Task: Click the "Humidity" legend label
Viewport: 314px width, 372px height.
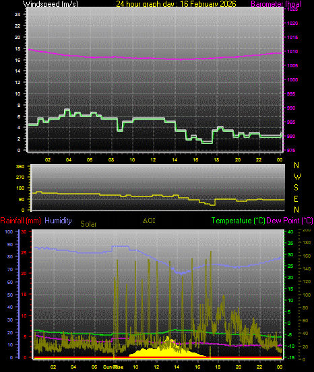Action: coord(58,221)
